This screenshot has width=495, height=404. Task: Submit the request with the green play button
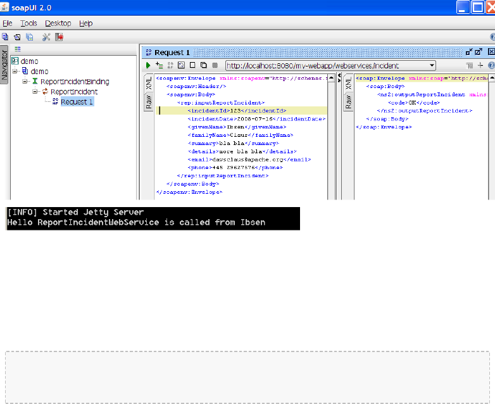(147, 65)
